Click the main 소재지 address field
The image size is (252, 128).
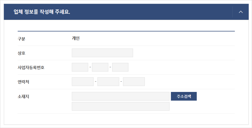point(121,96)
